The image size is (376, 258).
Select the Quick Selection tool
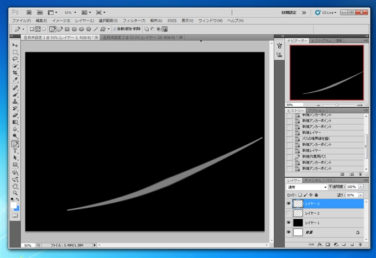(x=15, y=66)
